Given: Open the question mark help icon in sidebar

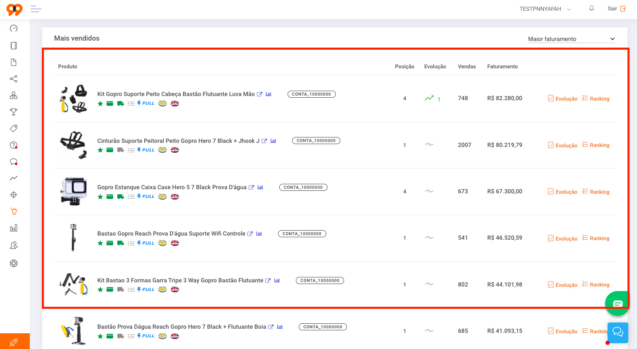Looking at the screenshot, I should (x=14, y=145).
